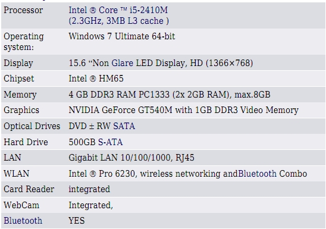Click the S-ATA link in Hard Drive row
Viewport: 326px width, 229px height.
coord(110,142)
